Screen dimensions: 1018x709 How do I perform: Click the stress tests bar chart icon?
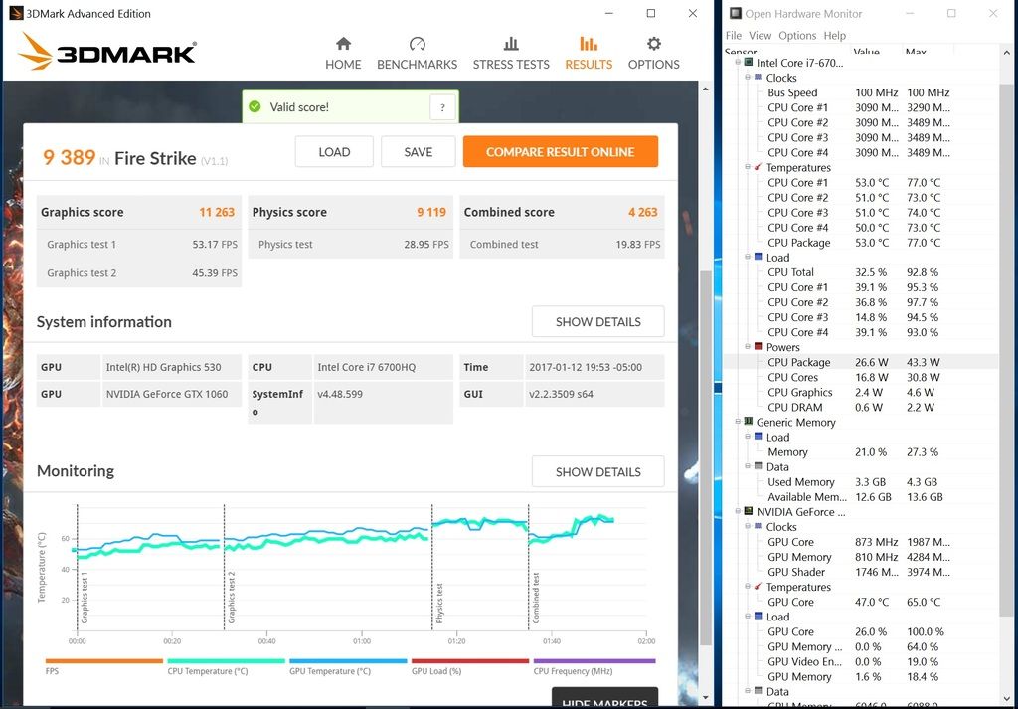click(x=511, y=44)
